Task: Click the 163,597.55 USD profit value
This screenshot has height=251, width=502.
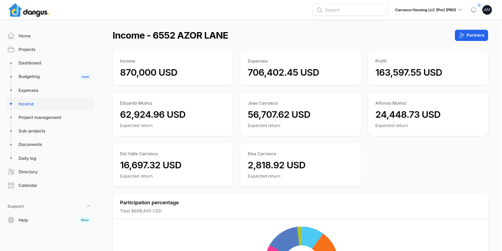Action: coord(409,73)
